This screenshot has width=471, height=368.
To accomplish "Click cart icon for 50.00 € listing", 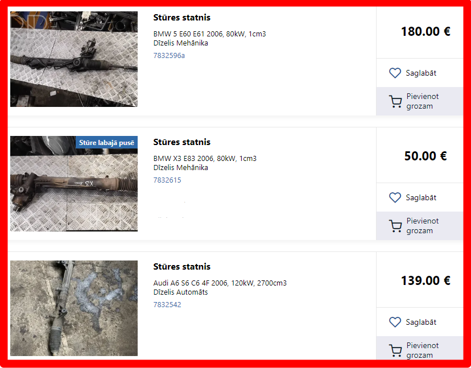I will point(395,226).
